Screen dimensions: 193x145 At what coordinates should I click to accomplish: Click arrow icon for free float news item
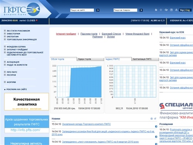pyautogui.click(x=156, y=137)
